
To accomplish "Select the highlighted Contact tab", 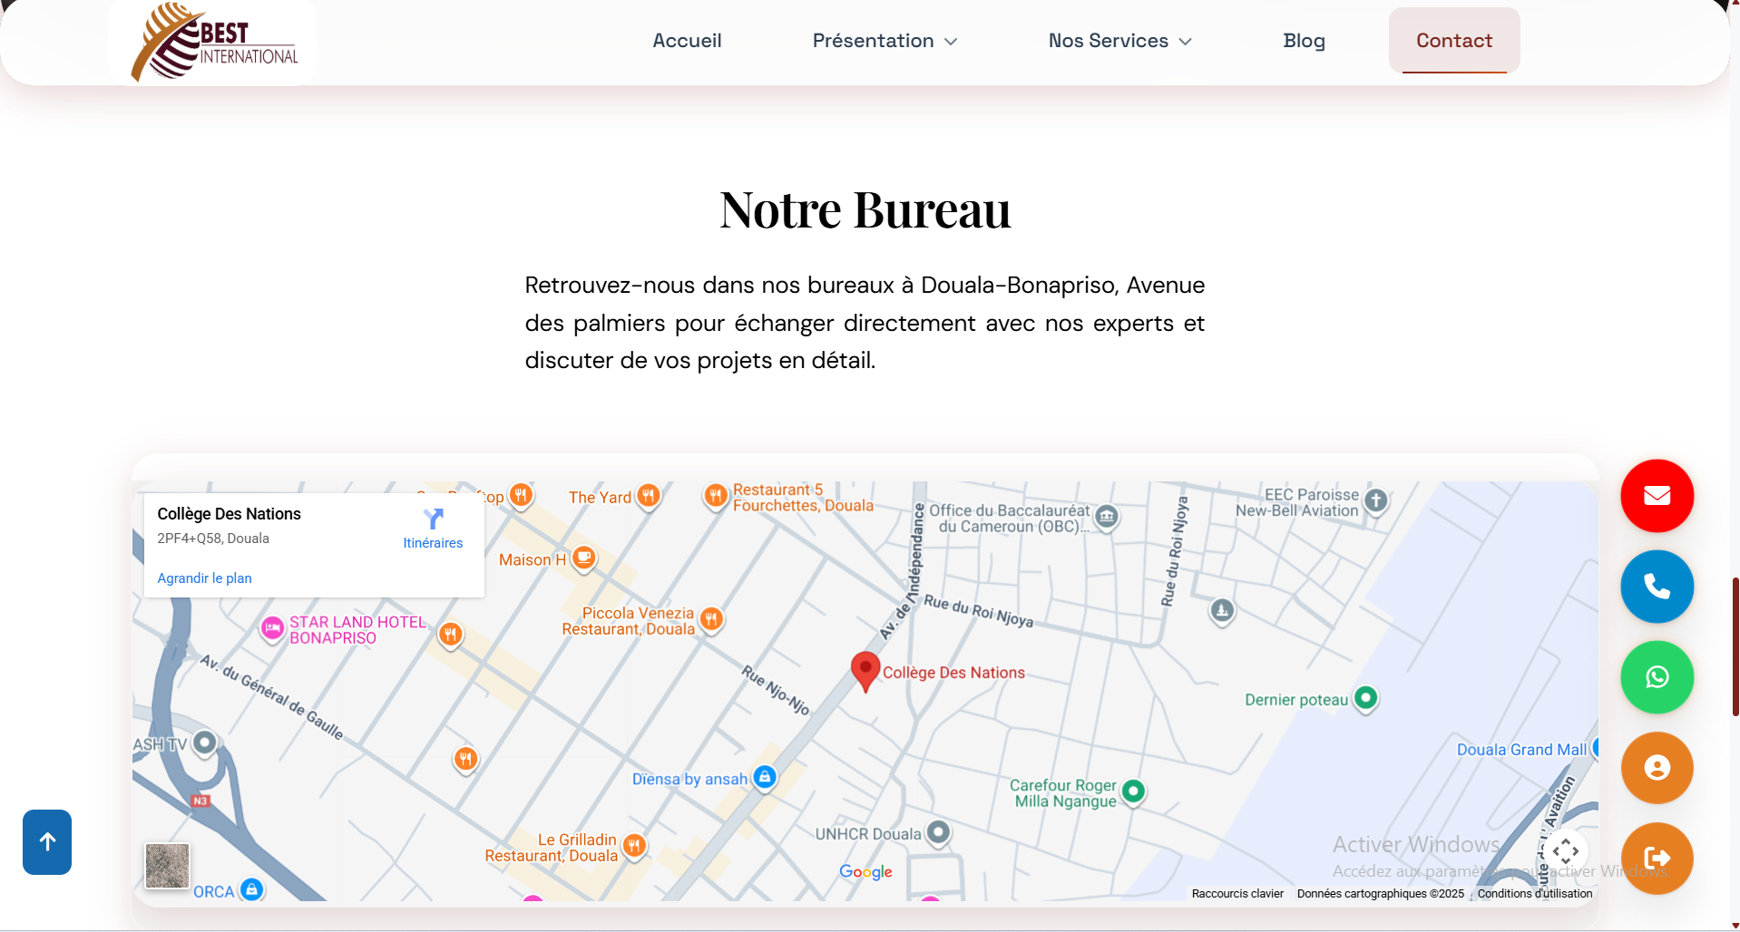I will 1452,40.
